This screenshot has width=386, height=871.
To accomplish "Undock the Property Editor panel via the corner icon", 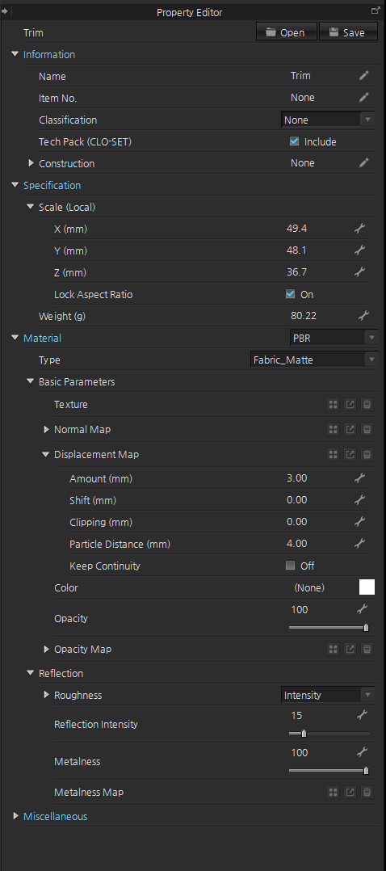I will point(376,11).
